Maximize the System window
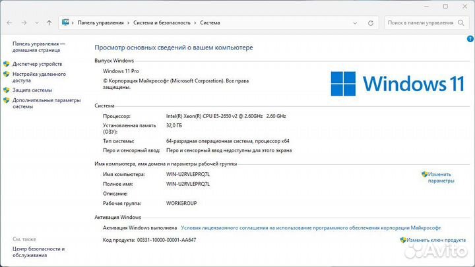The image size is (475, 267). [445, 7]
